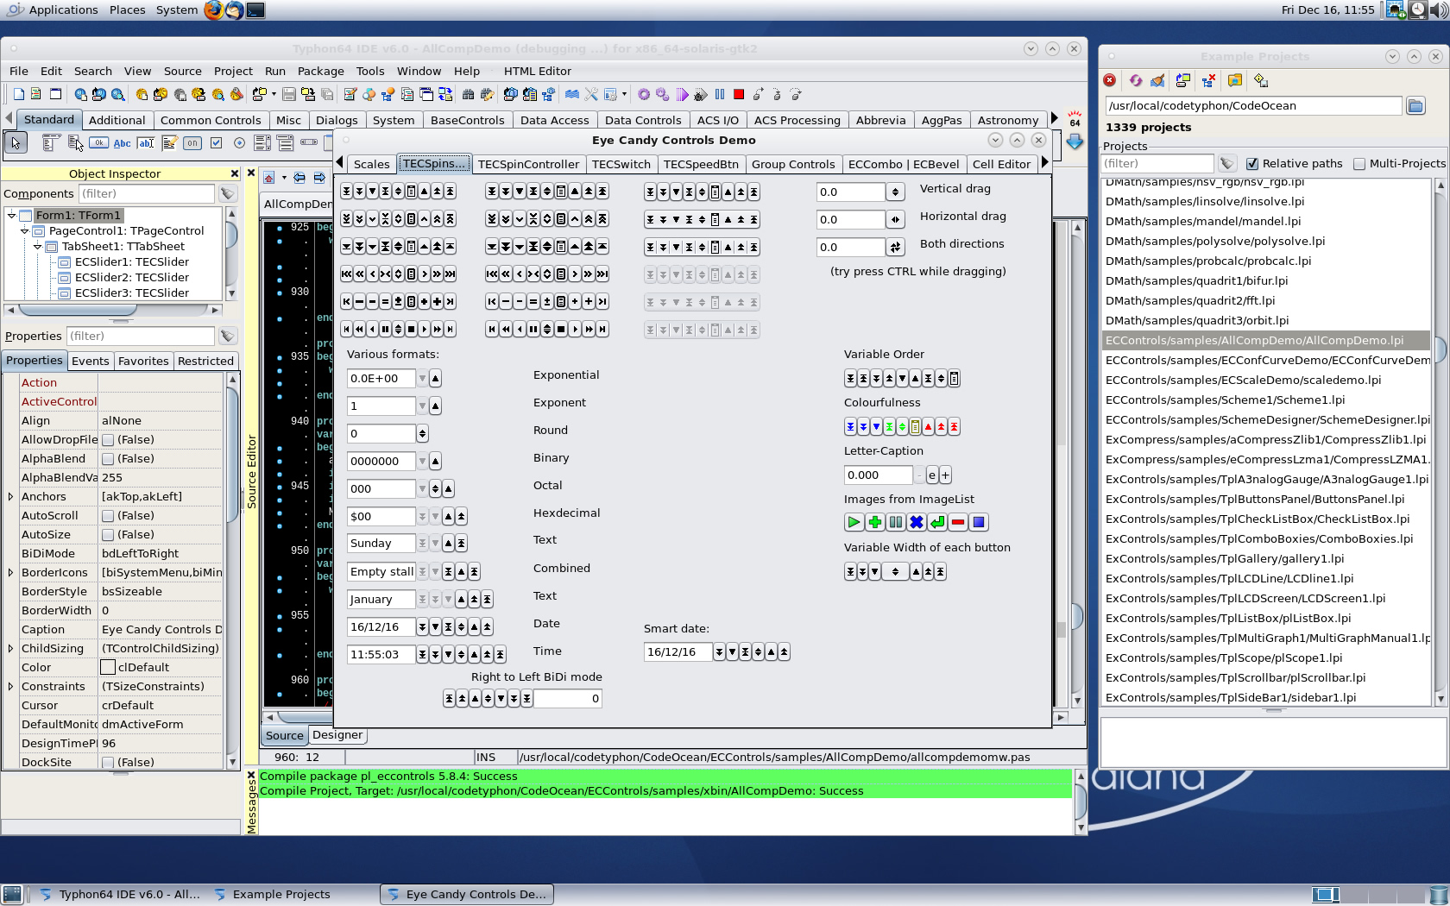Pick the TRadioButton component icon
The image size is (1450, 906).
tap(239, 143)
